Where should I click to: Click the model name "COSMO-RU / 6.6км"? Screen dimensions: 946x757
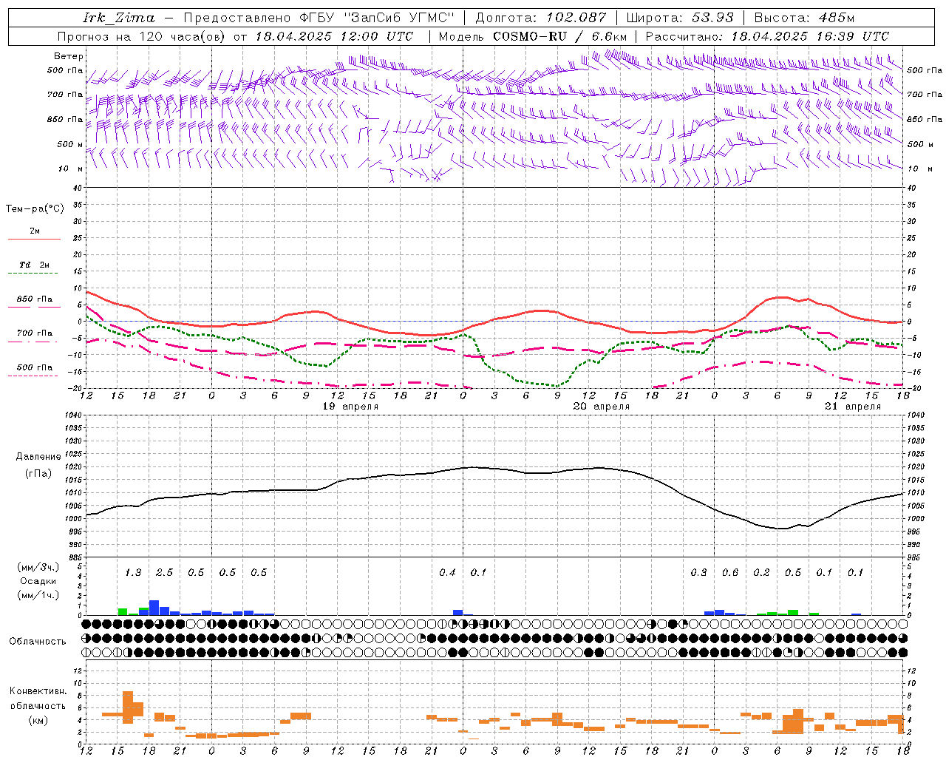559,36
